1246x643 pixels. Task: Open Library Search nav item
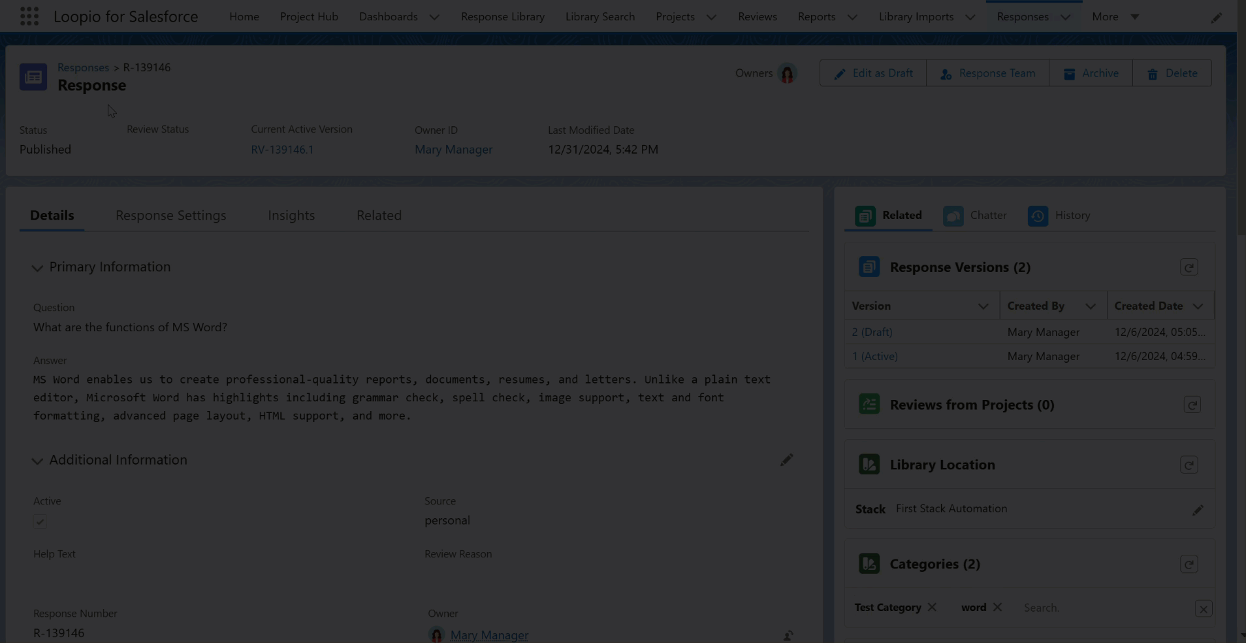coord(600,16)
